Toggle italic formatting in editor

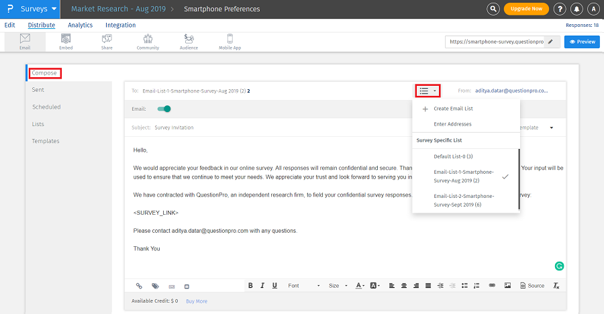pyautogui.click(x=262, y=285)
